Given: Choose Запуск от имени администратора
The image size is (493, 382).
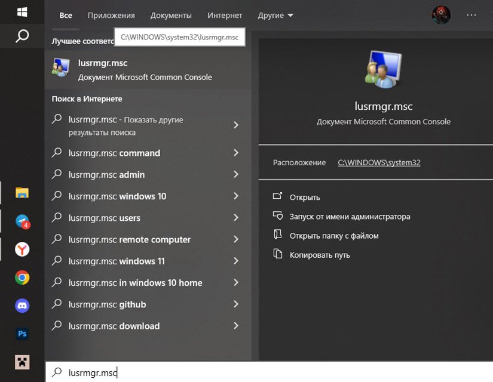Looking at the screenshot, I should click(x=350, y=217).
